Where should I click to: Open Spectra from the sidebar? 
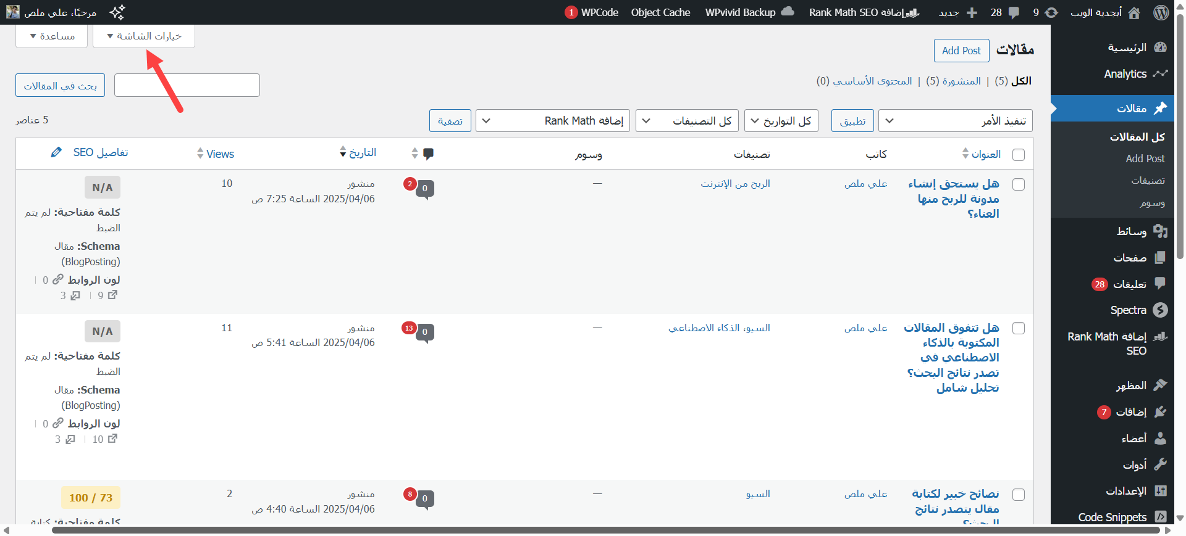click(x=1129, y=310)
